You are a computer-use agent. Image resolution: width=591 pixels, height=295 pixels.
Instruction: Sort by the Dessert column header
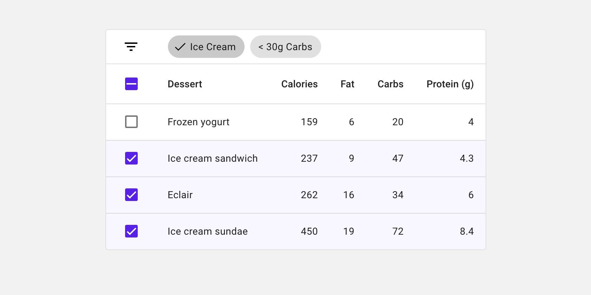pyautogui.click(x=185, y=84)
